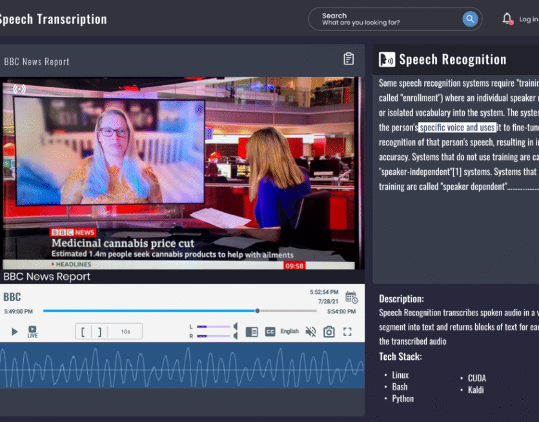Viewport: 539px width, 422px height.
Task: Click the 5:49:00 PM start time
Action: (x=18, y=311)
